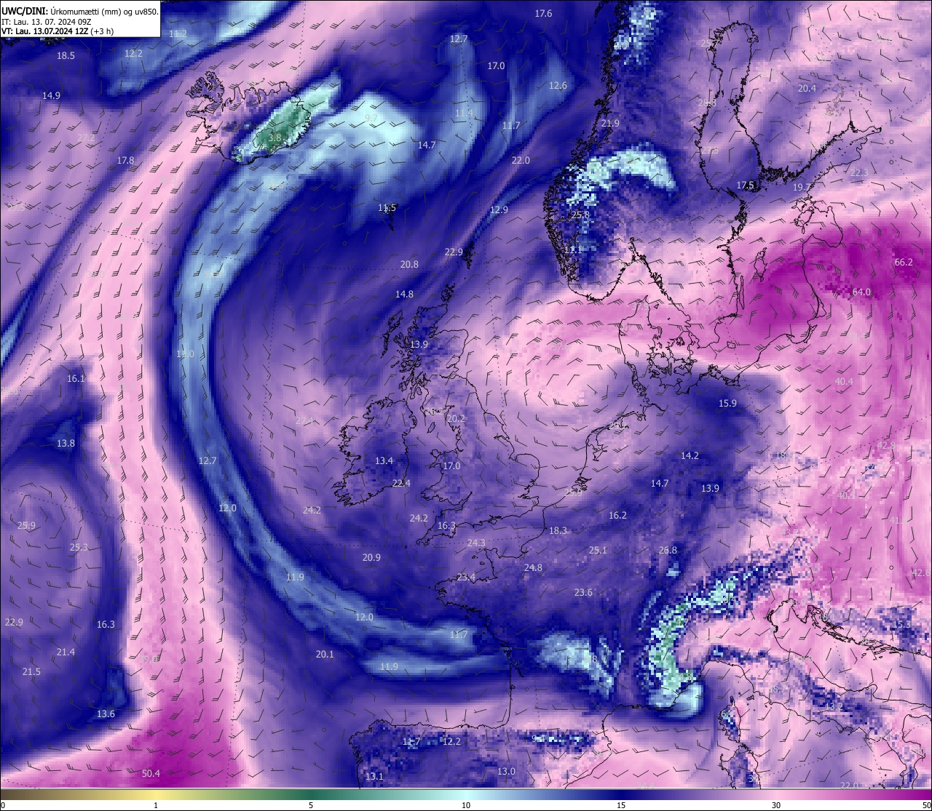Click the 12.9 value label

pos(499,209)
